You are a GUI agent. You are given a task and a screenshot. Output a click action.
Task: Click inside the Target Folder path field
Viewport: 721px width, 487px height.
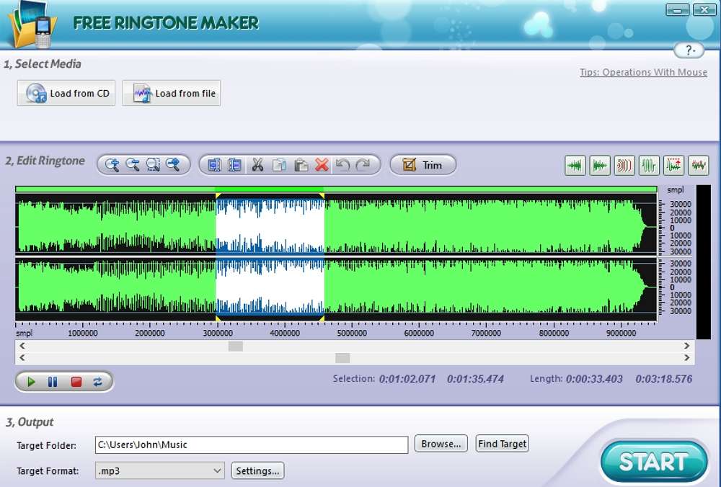[x=251, y=445]
